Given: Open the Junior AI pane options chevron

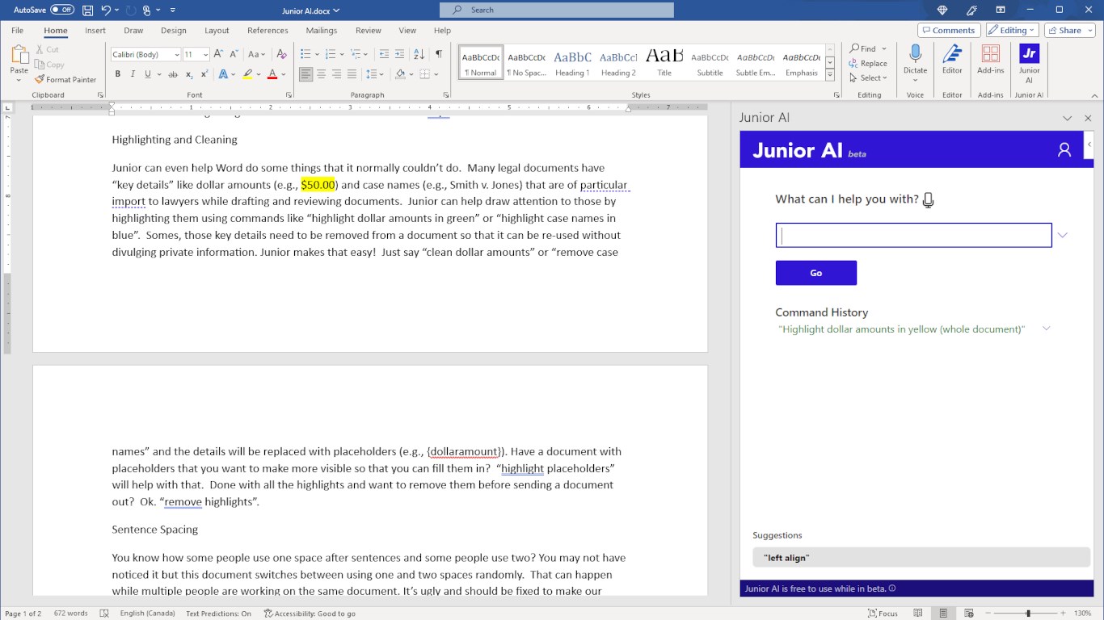Looking at the screenshot, I should 1068,118.
